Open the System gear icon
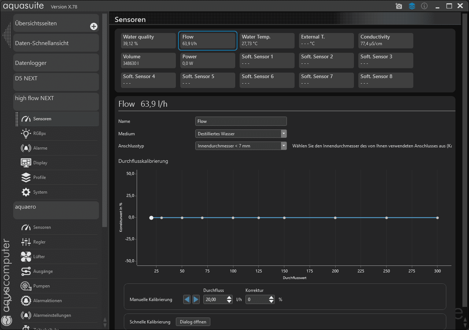This screenshot has width=469, height=330. click(x=26, y=192)
